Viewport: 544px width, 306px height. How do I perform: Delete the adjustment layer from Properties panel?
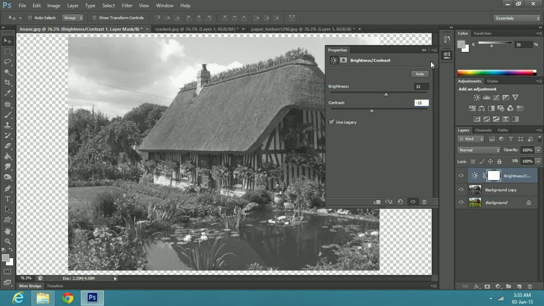coord(424,202)
